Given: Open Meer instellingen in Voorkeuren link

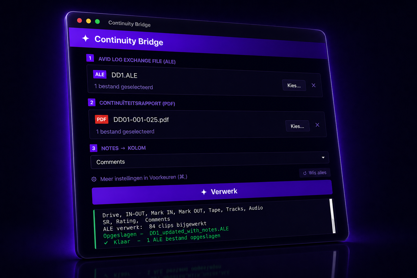Looking at the screenshot, I should pyautogui.click(x=144, y=178).
